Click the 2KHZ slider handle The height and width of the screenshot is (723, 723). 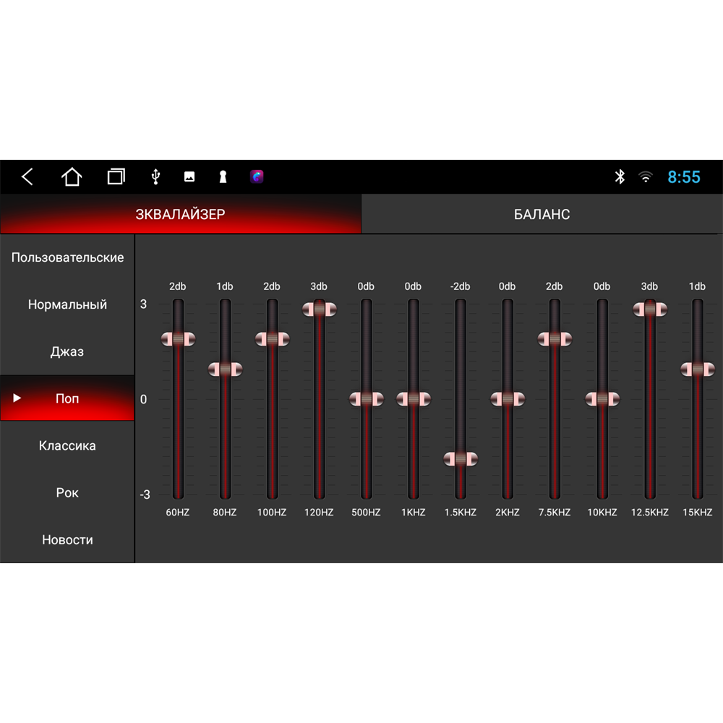coord(508,399)
